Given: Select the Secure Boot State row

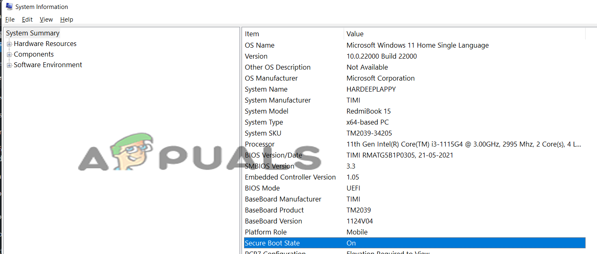Looking at the screenshot, I should pyautogui.click(x=414, y=243).
